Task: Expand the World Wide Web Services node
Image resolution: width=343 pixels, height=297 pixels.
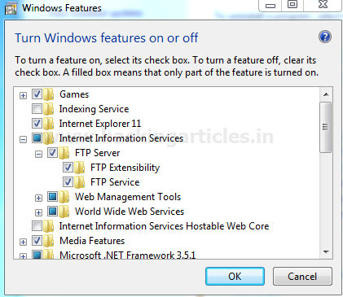Action: 38,212
